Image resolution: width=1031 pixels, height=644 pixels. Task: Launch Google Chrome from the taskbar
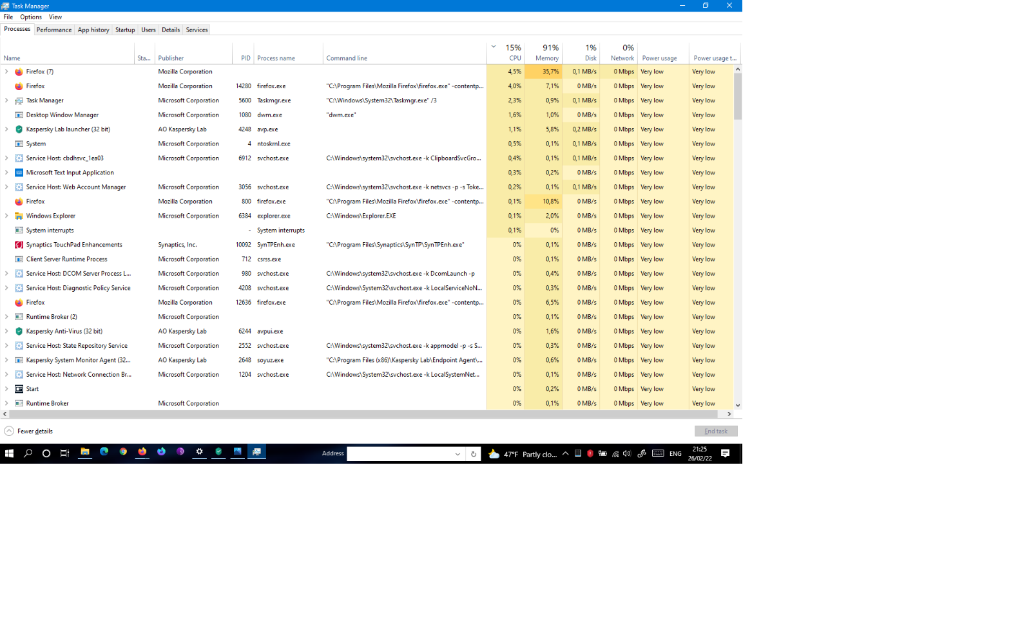tap(123, 452)
